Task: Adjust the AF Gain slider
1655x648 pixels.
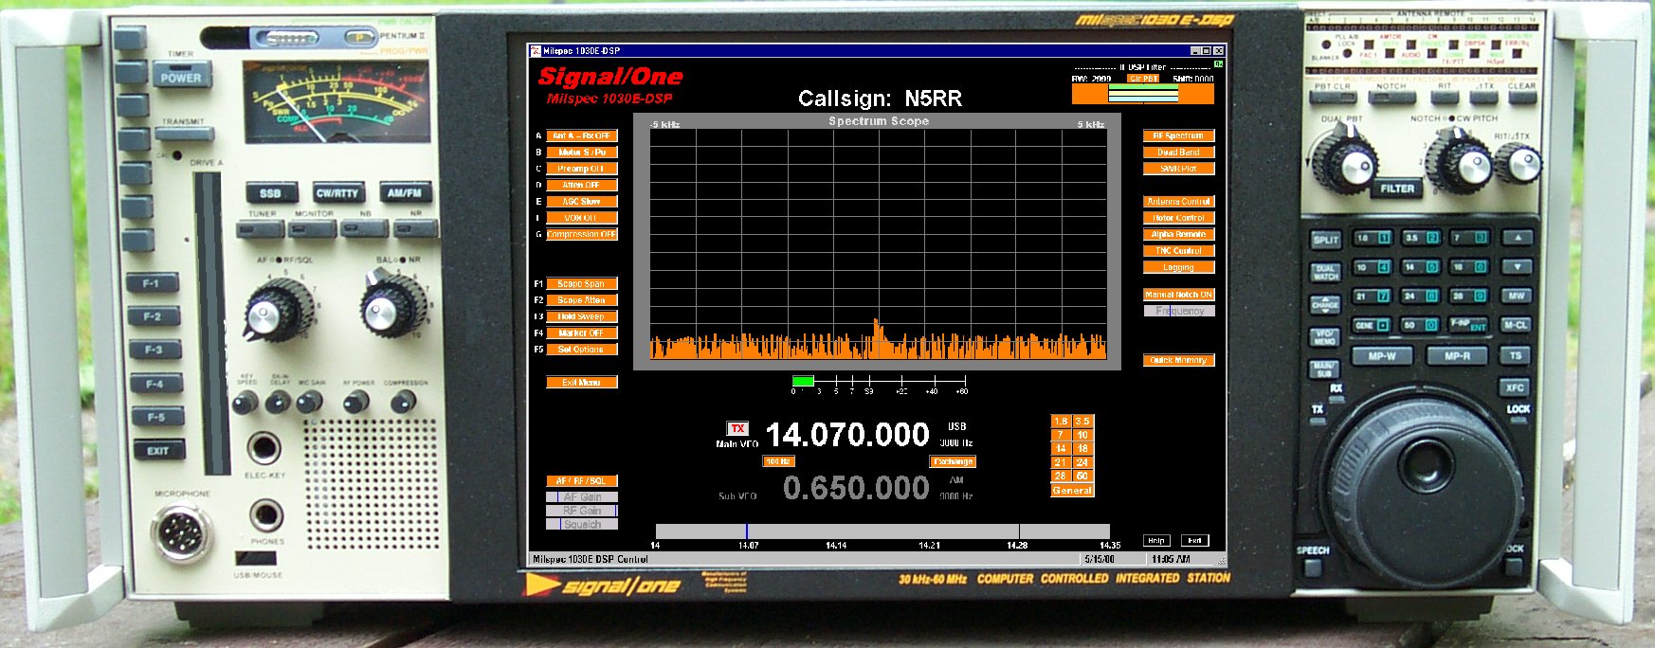Action: (x=582, y=496)
